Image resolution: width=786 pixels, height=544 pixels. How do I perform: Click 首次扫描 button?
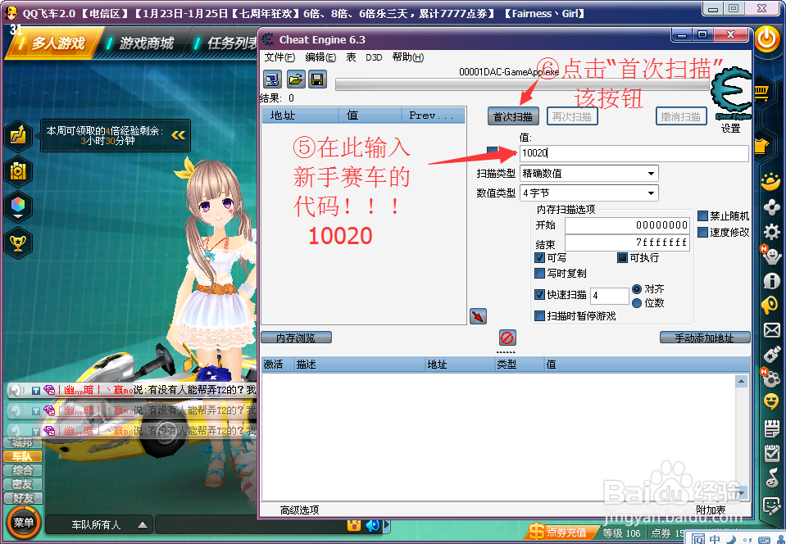click(x=513, y=116)
